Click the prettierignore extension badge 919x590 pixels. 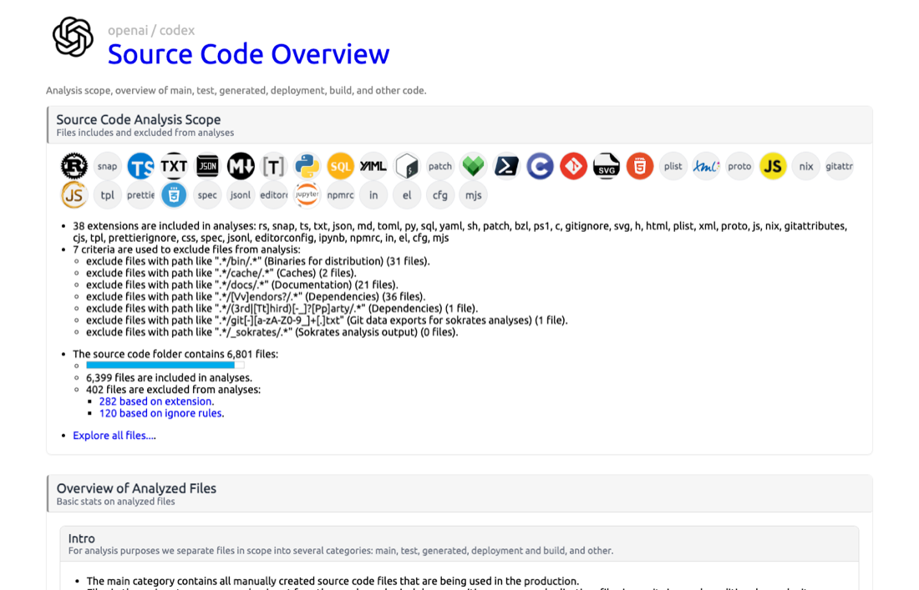pos(140,195)
